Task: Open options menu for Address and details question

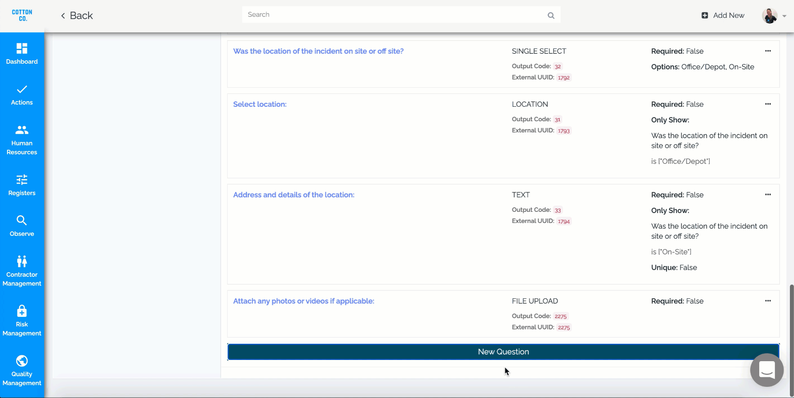Action: coord(768,195)
